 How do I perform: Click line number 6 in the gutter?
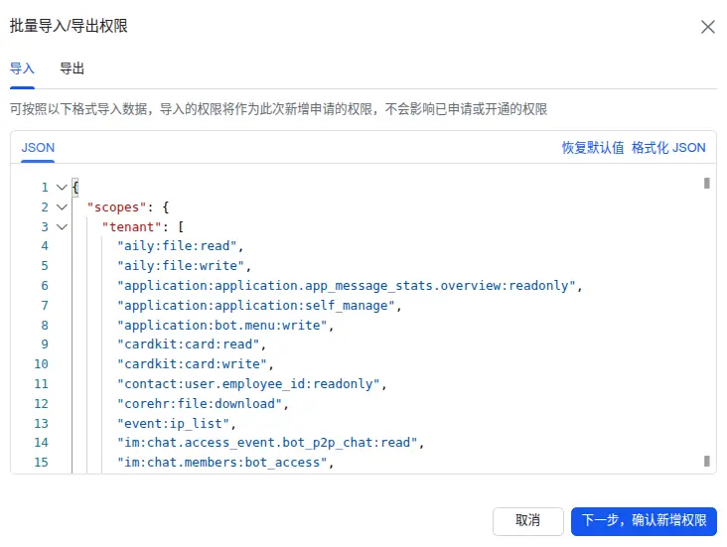44,286
